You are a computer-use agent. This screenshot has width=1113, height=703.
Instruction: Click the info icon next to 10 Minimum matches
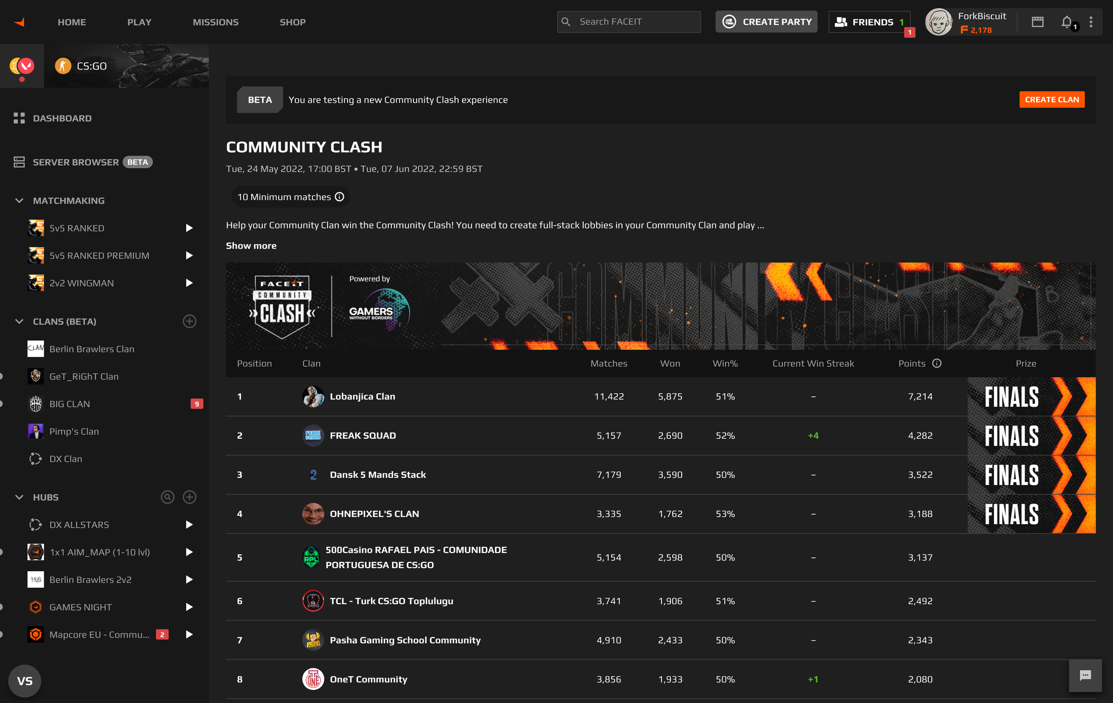340,197
